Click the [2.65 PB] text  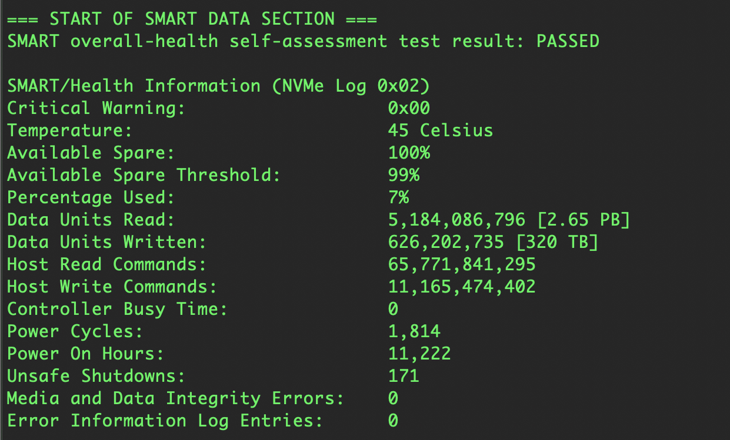coord(584,220)
